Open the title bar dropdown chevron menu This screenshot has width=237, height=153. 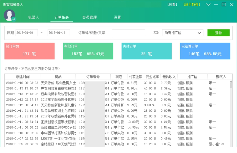(208, 4)
